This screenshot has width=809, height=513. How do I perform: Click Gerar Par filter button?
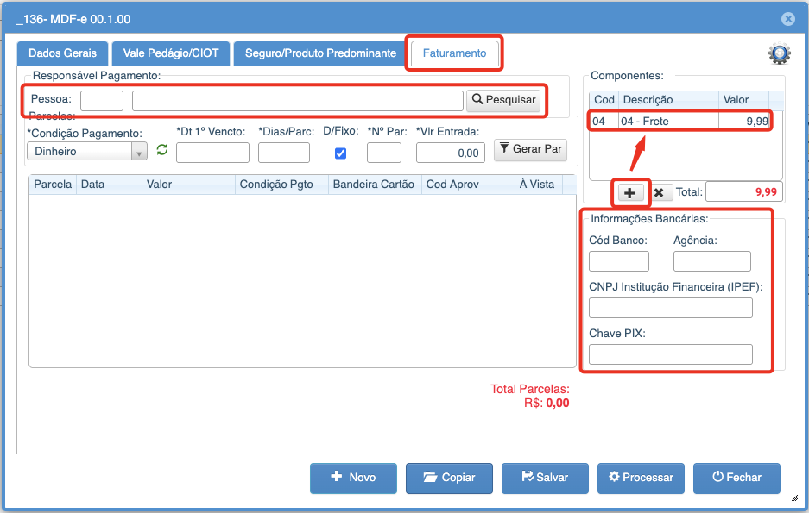coord(530,149)
